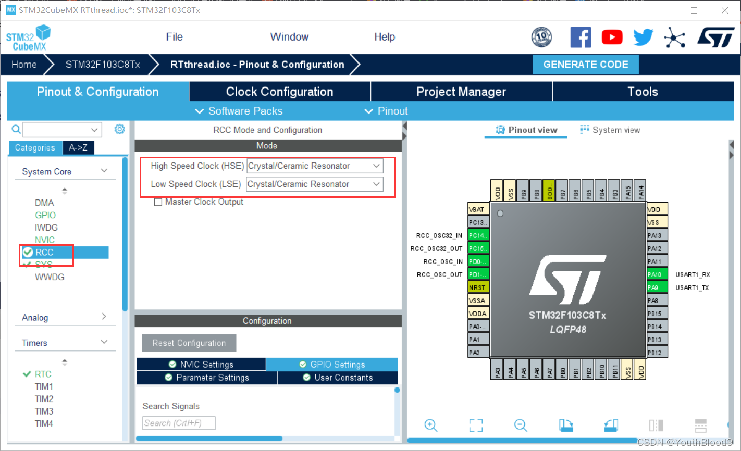
Task: Switch to the Tools tab
Action: pos(643,92)
